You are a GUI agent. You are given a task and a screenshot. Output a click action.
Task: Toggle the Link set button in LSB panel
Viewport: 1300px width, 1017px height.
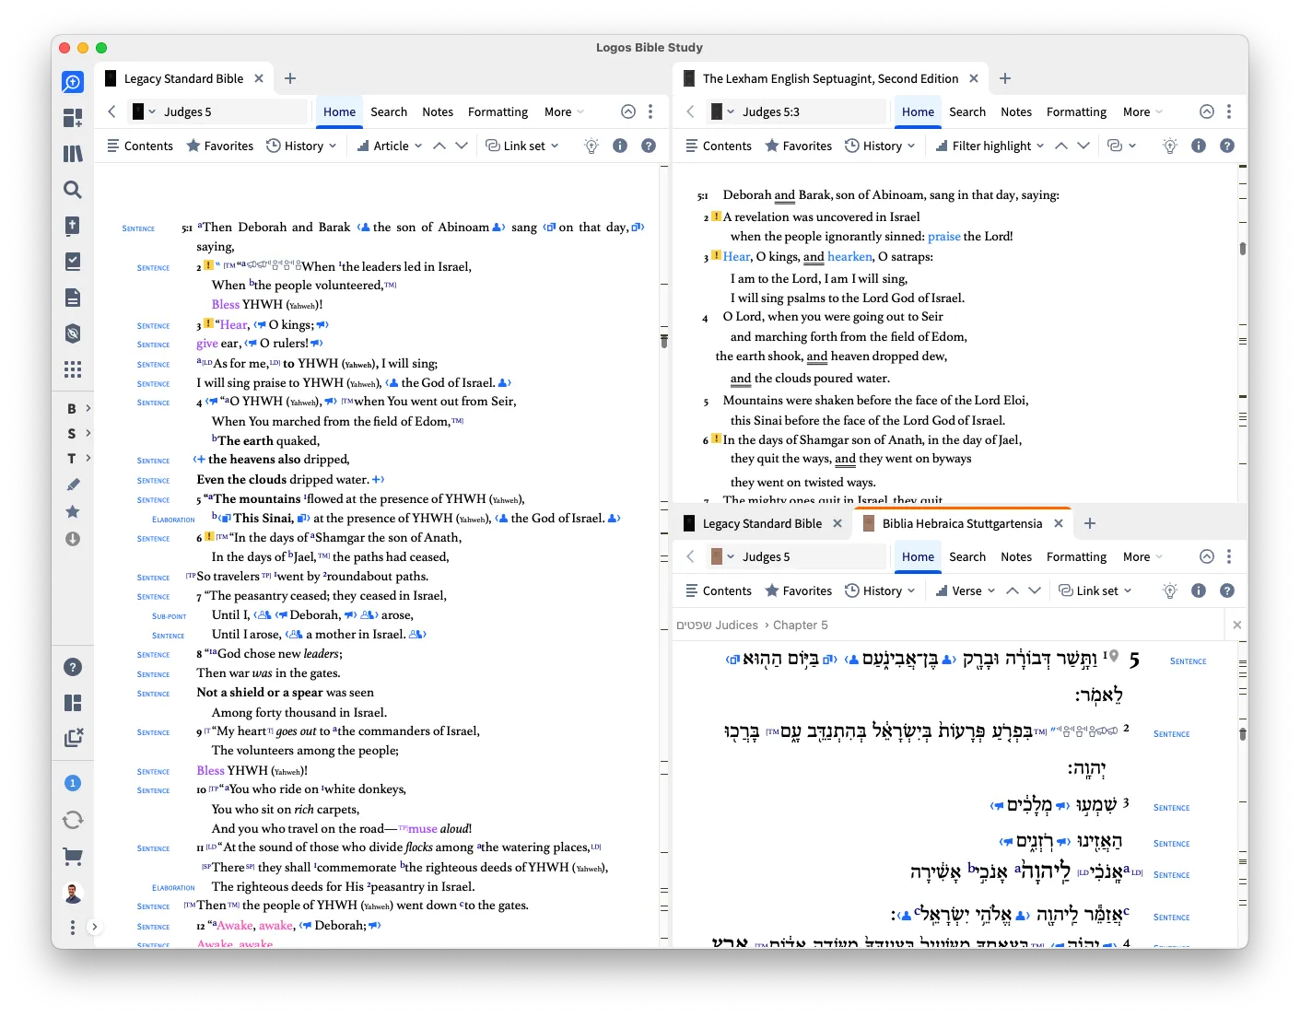[x=522, y=146]
